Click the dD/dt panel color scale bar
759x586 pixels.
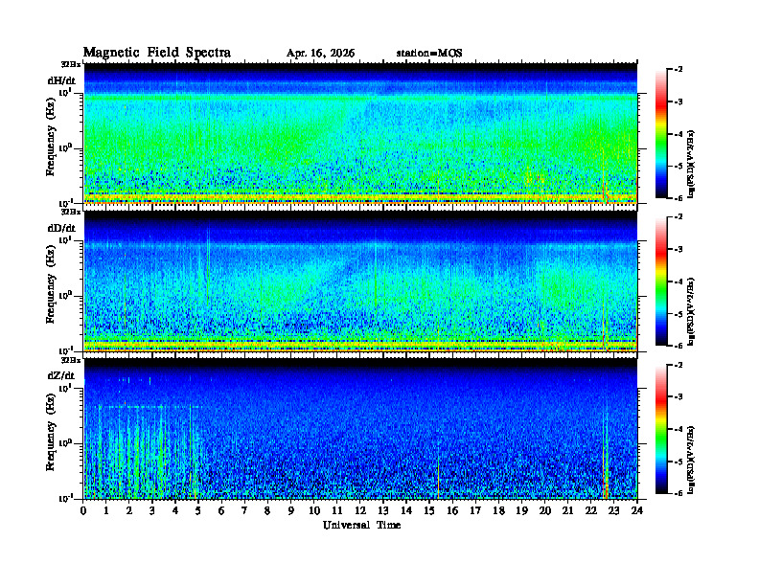click(x=661, y=282)
